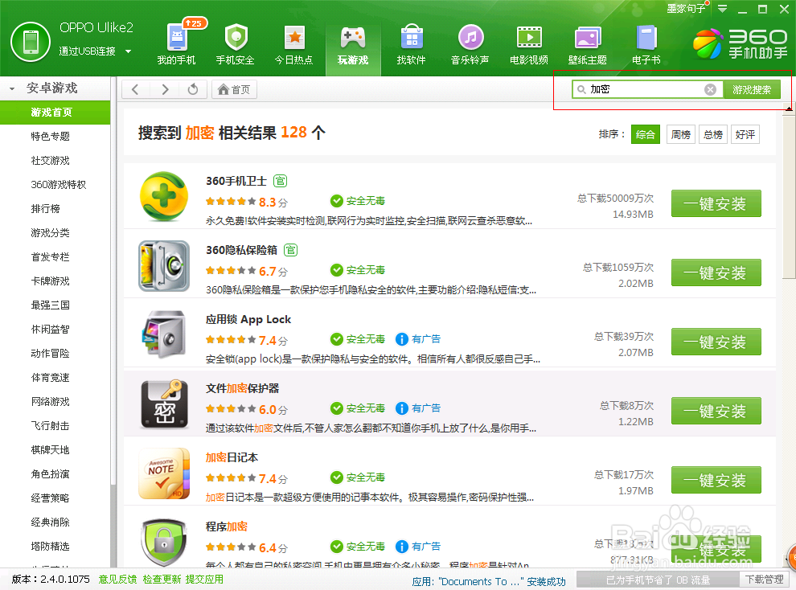
Task: Click 官 badge next to 360隐私保险箱
Action: (290, 250)
